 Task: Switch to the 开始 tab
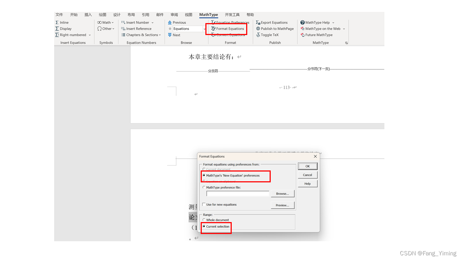[74, 15]
